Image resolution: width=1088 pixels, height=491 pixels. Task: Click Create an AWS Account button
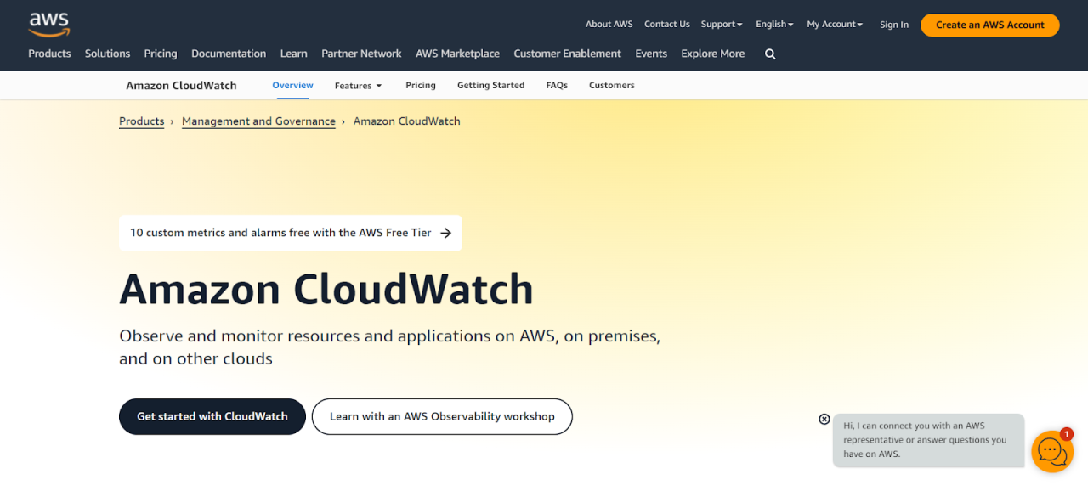pyautogui.click(x=989, y=25)
